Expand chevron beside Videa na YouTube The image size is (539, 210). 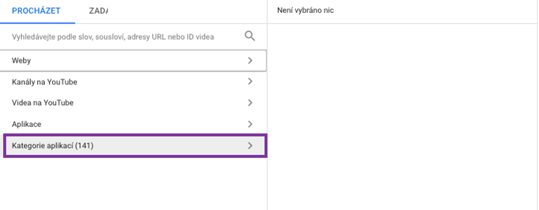pos(251,103)
